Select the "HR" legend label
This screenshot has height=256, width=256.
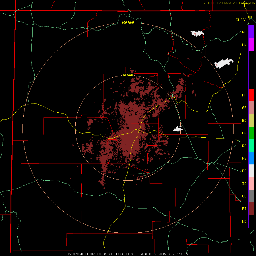244,133
